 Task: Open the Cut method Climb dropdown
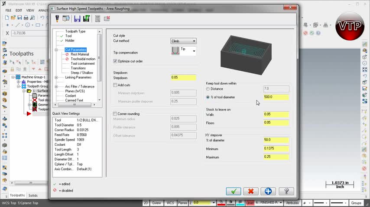coord(183,41)
